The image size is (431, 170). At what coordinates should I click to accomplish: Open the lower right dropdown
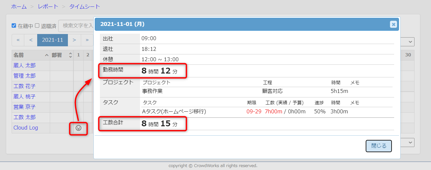407,142
